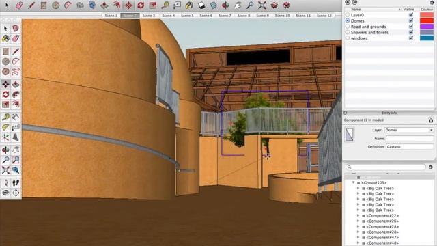The width and height of the screenshot is (437, 246).
Task: Open the Road and grounds purple swatch
Action: click(x=427, y=27)
